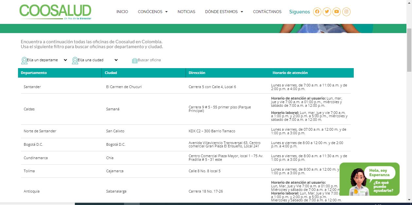Open Coosalud's Twitter profile icon
The height and width of the screenshot is (205, 412).
pos(327,12)
